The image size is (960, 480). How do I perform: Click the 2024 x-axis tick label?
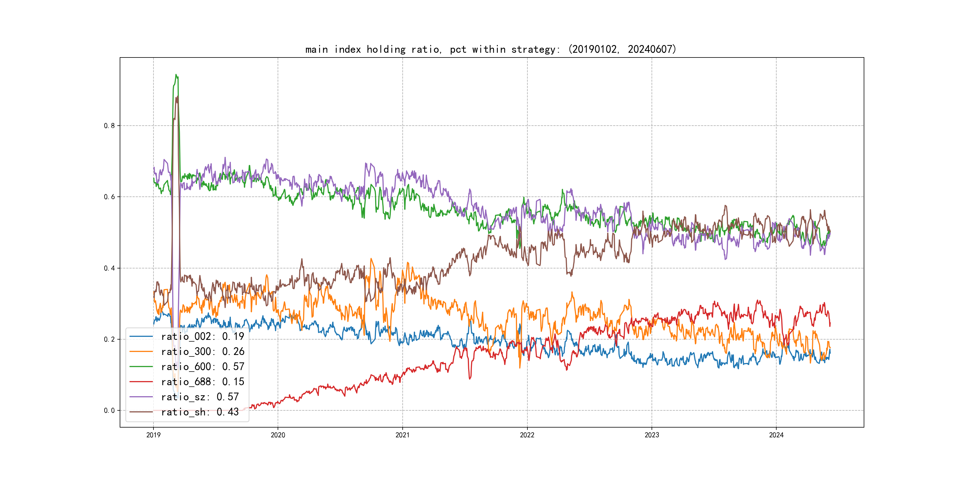[x=776, y=435]
